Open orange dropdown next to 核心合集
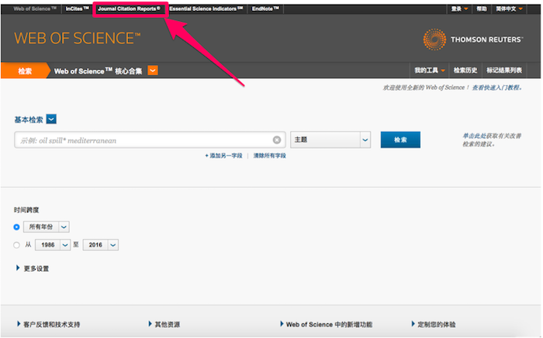This screenshot has width=543, height=338. tap(153, 71)
